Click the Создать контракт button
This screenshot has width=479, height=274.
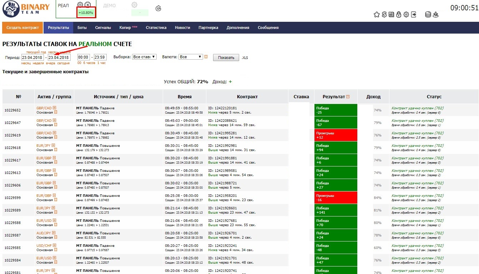22,28
